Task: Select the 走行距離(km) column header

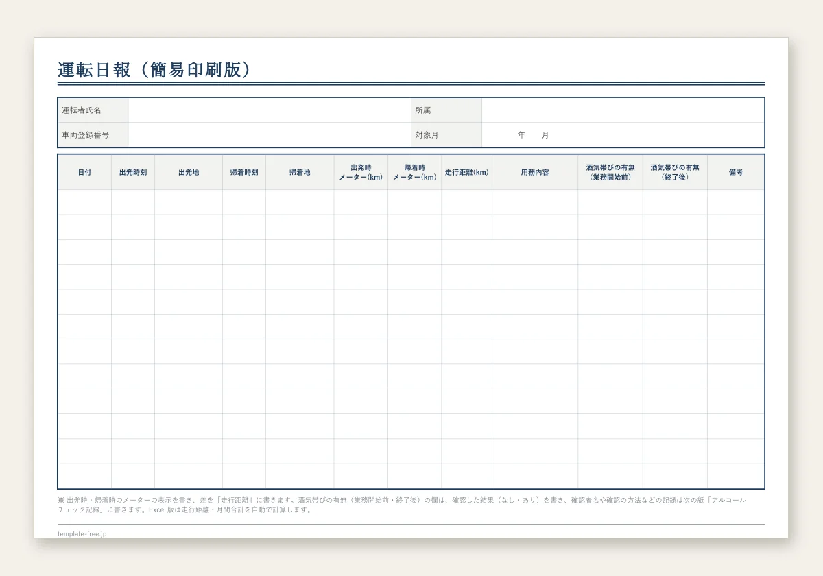Action: point(467,173)
